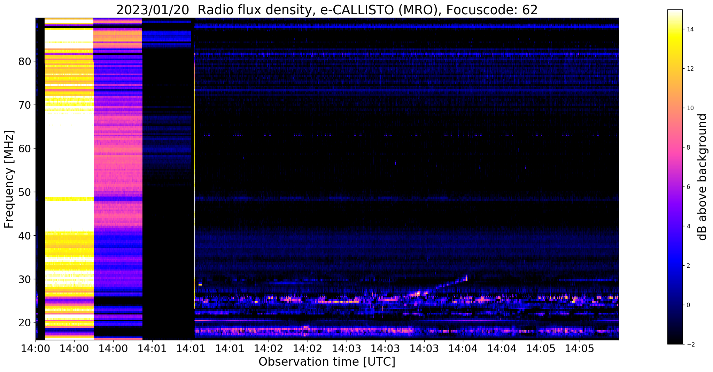Click the 10 tick label on colorbar
The width and height of the screenshot is (713, 372).
tap(690, 108)
